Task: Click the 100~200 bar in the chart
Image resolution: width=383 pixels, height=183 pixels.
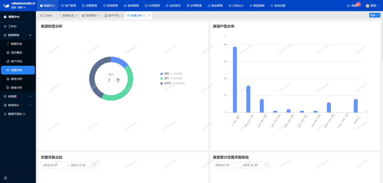Action: (248, 99)
